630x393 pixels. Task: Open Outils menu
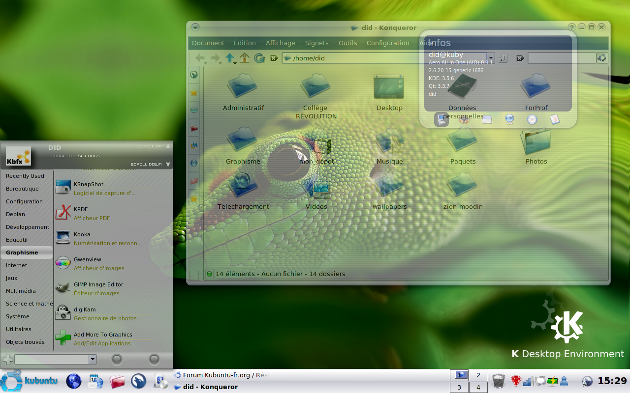(347, 43)
